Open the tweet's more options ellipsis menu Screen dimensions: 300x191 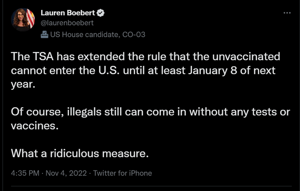287,13
